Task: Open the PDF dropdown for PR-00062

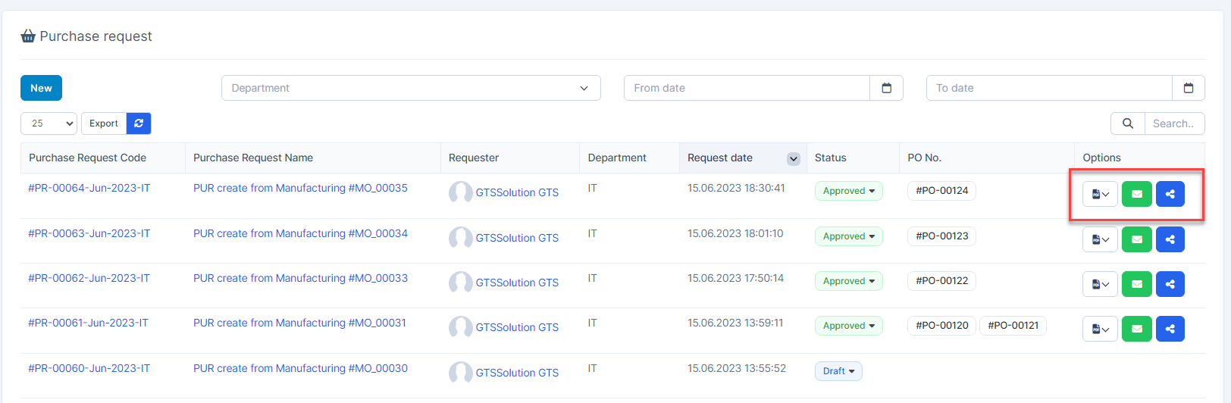Action: tap(1100, 284)
